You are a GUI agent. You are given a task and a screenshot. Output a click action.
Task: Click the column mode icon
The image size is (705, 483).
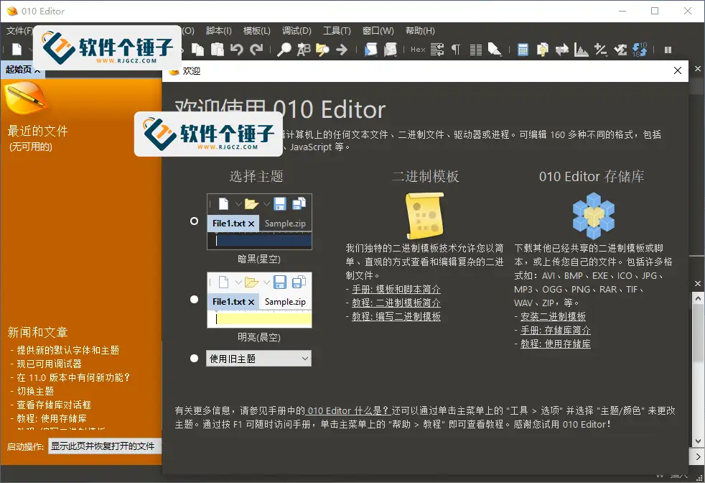pos(476,50)
